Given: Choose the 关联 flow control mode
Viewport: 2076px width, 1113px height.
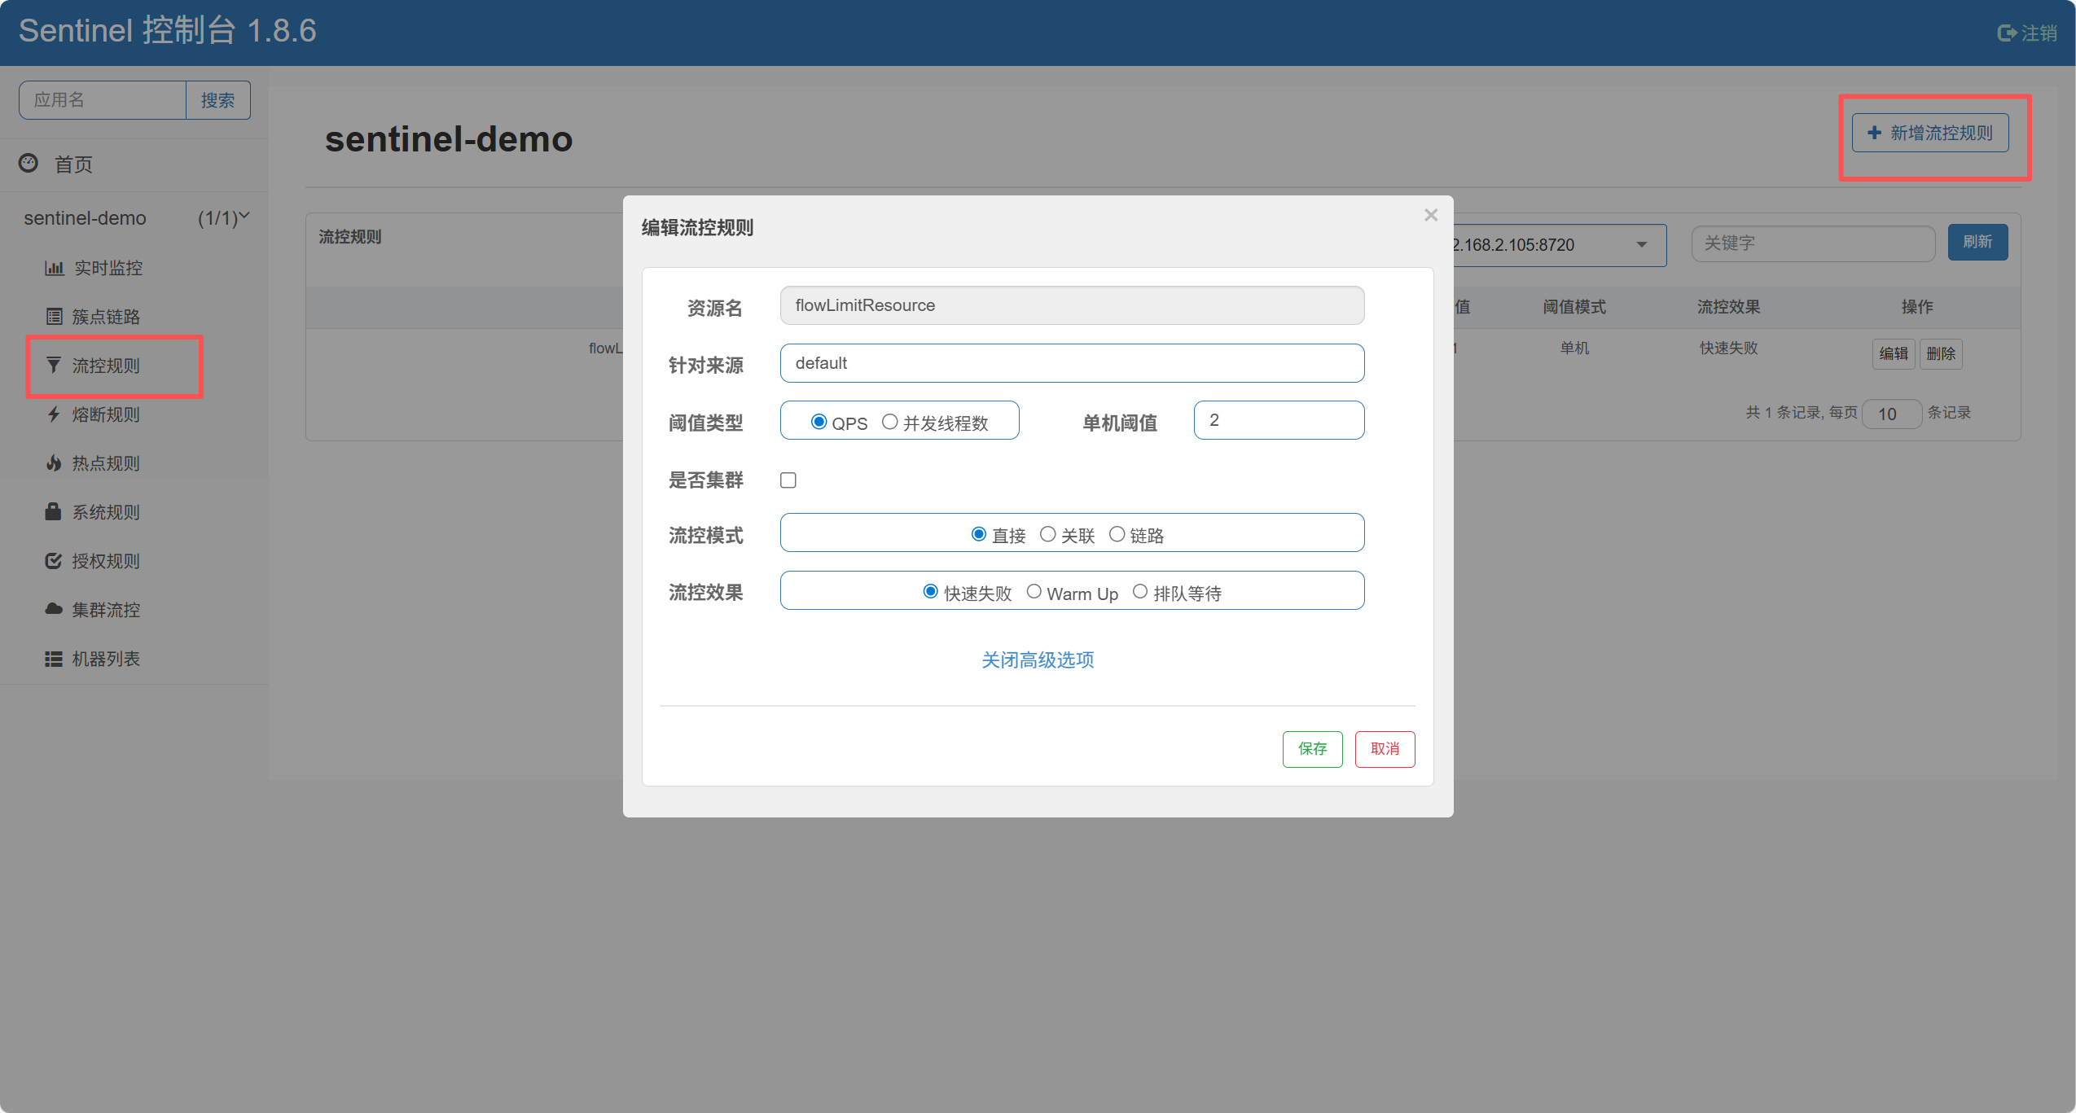Looking at the screenshot, I should [1048, 534].
